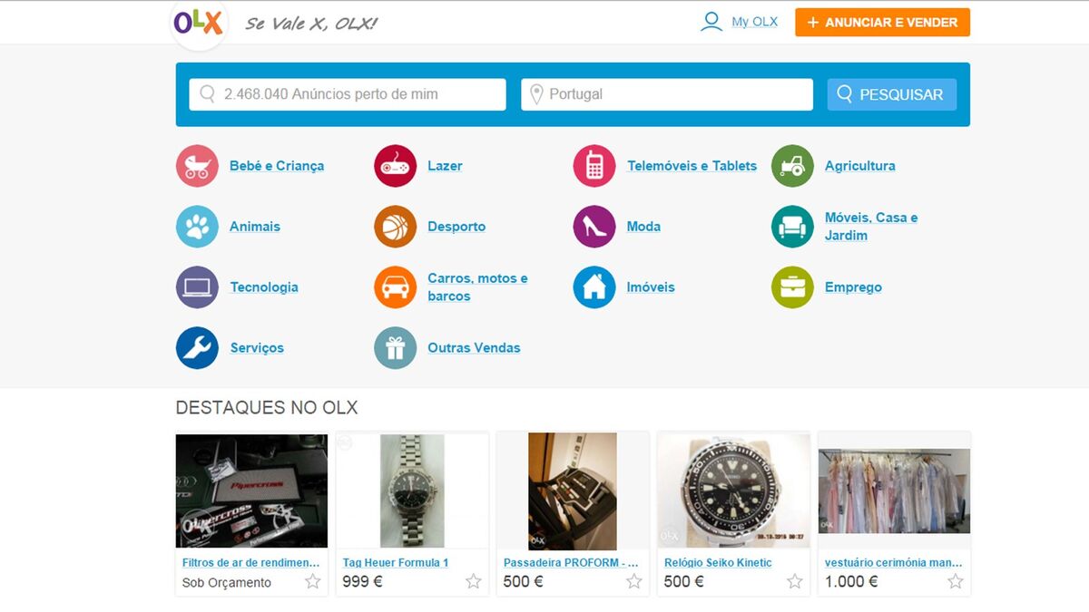The width and height of the screenshot is (1089, 612).
Task: Open the Lazer category link
Action: coord(445,166)
